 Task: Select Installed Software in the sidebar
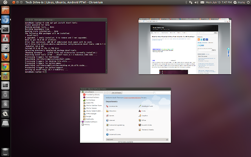89,122
